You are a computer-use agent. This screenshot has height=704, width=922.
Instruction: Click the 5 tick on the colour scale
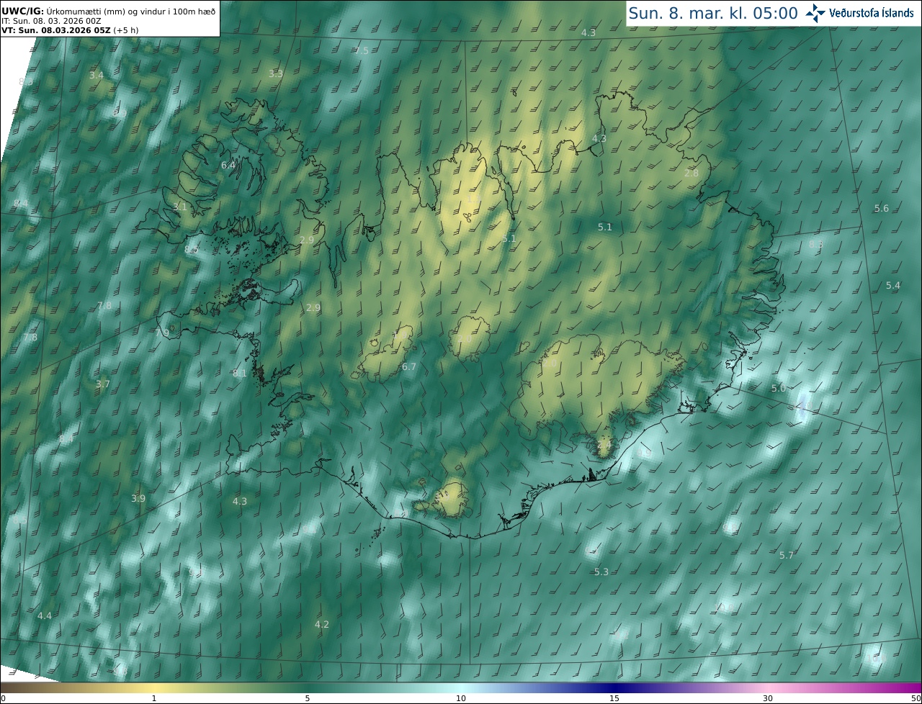coord(308,698)
